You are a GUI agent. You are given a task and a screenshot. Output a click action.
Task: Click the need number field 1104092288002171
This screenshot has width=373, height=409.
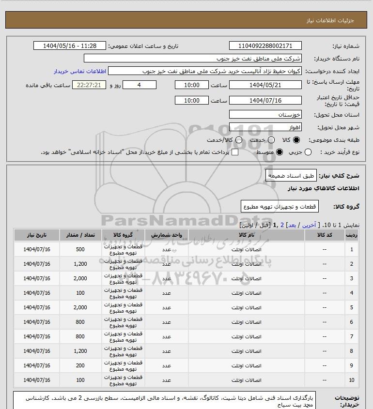265,45
